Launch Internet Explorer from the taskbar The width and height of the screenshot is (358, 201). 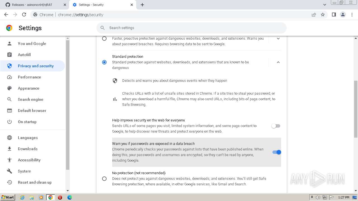pos(22,197)
